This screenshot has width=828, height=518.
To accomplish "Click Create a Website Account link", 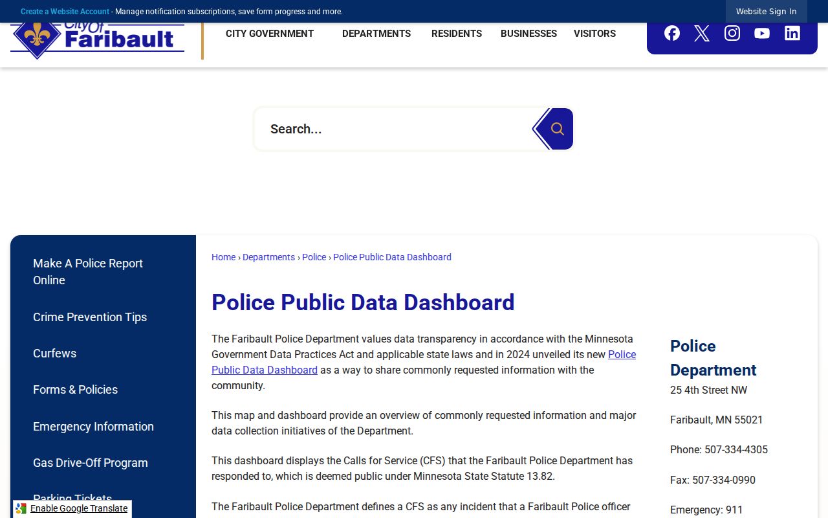I will click(x=65, y=12).
